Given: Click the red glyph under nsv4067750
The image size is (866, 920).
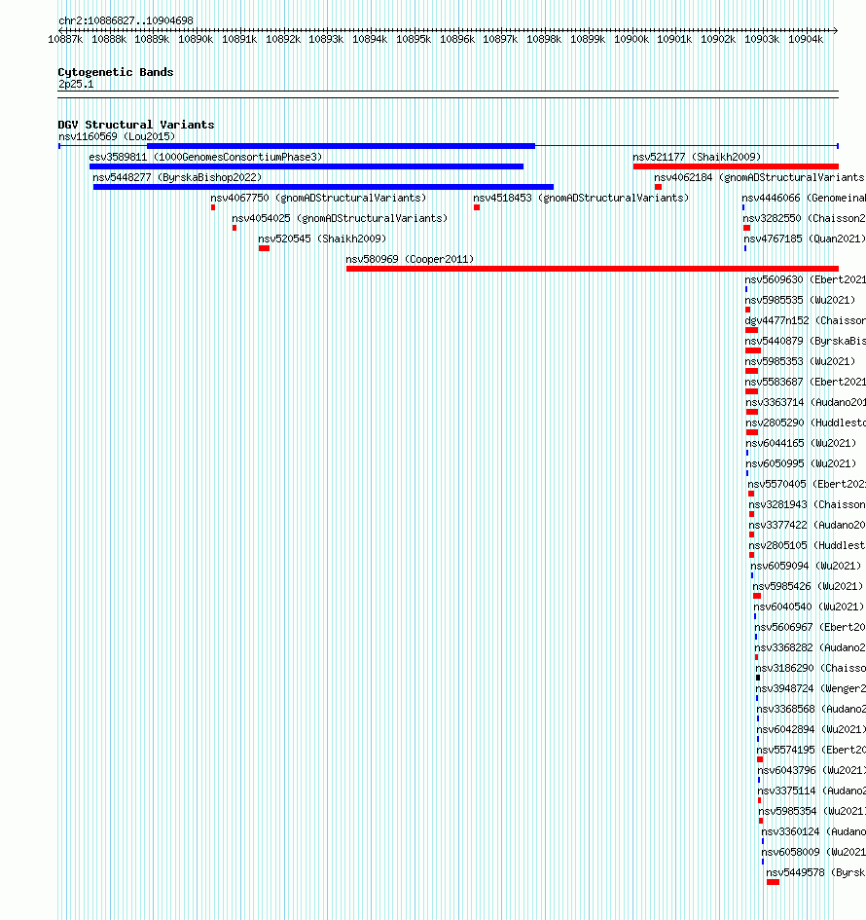Looking at the screenshot, I should pyautogui.click(x=213, y=207).
